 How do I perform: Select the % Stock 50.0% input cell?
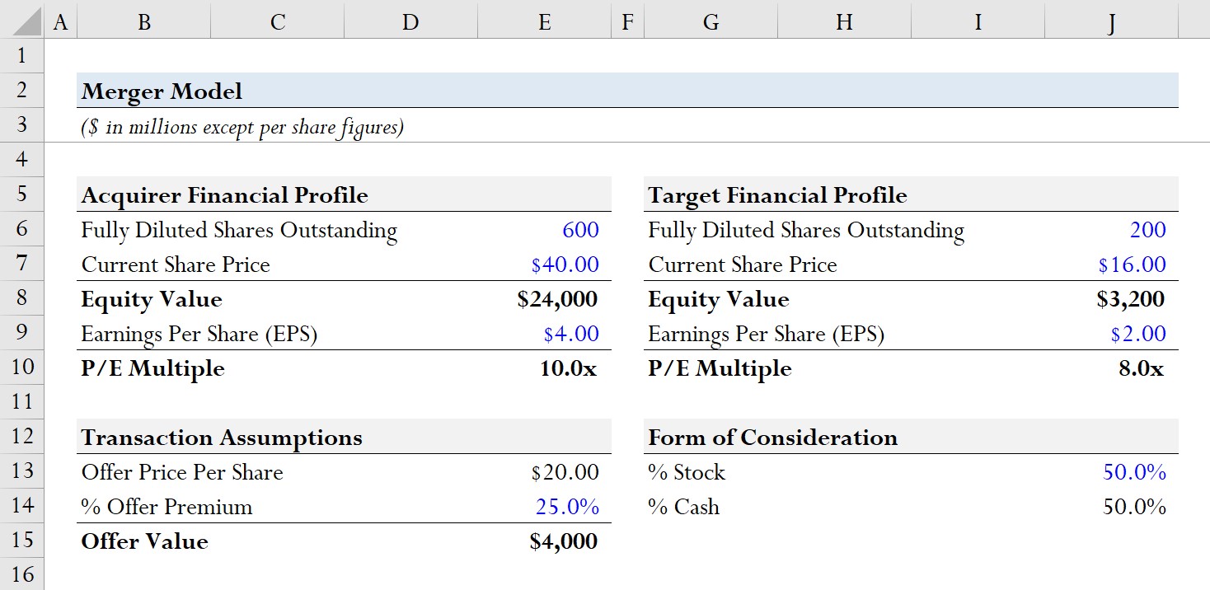coord(1111,472)
